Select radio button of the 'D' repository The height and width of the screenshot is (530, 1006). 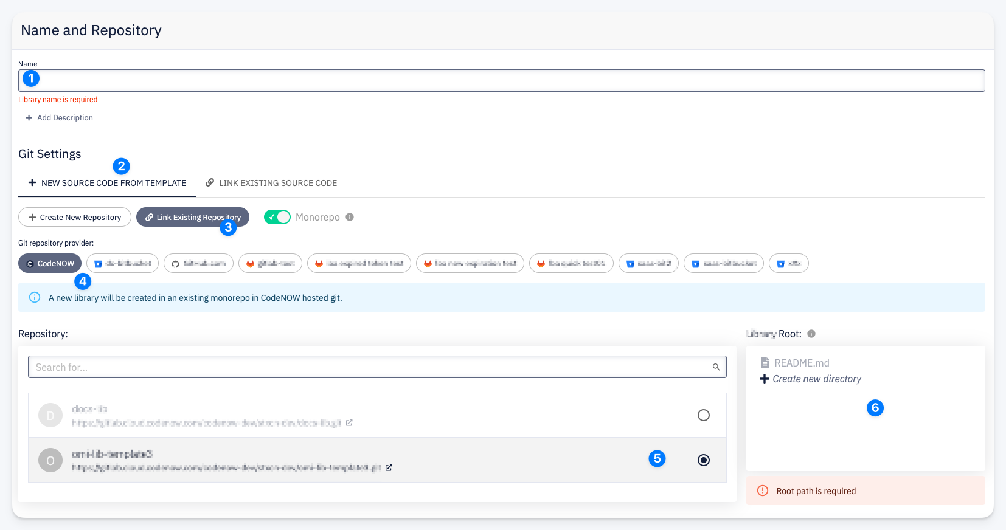click(704, 415)
